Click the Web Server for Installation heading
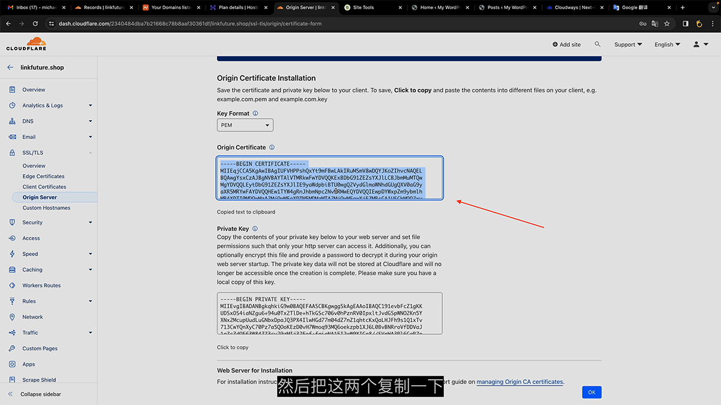The image size is (721, 405). click(255, 371)
